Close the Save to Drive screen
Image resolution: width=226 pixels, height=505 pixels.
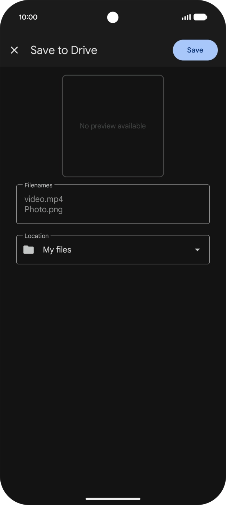coord(14,50)
